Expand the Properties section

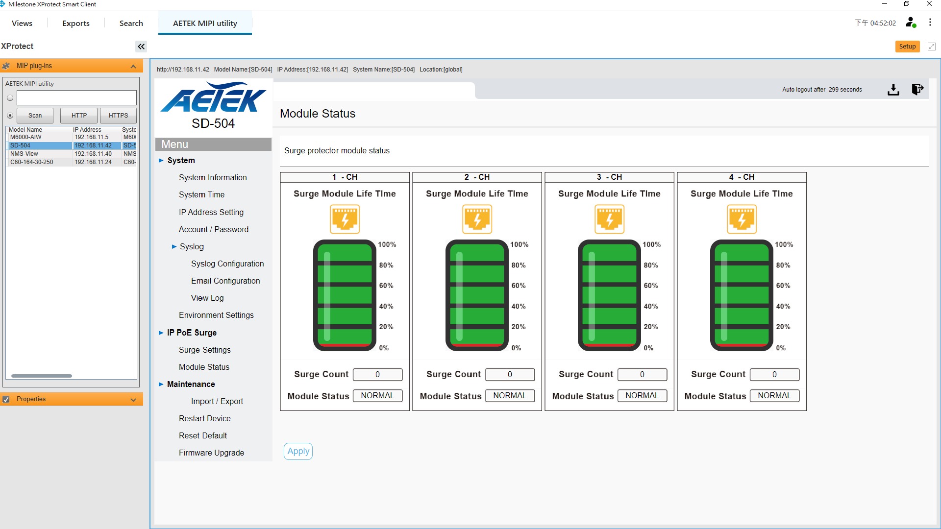(133, 400)
